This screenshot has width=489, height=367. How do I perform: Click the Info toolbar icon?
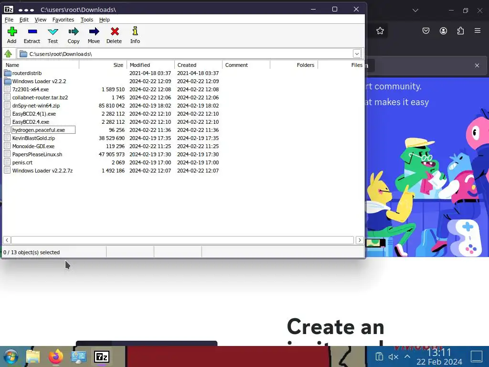tap(135, 31)
